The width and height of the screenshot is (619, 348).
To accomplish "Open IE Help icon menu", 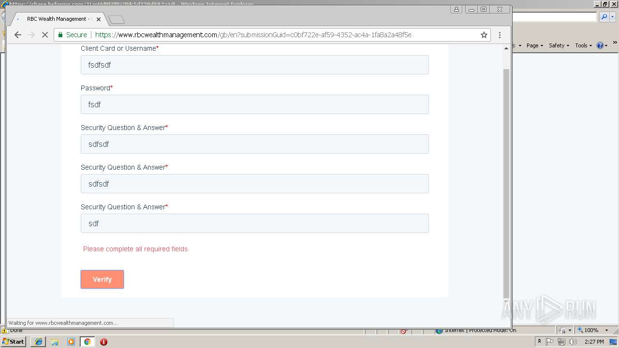I will click(x=602, y=45).
